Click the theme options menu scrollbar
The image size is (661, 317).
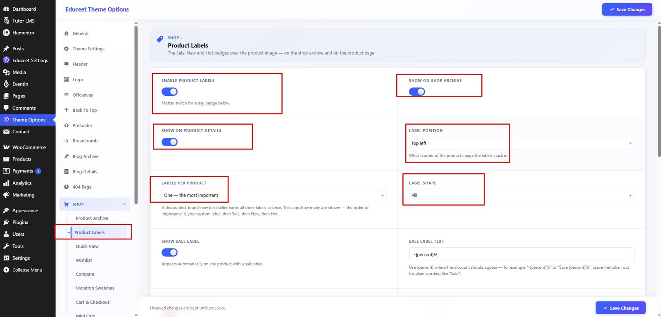[136, 115]
